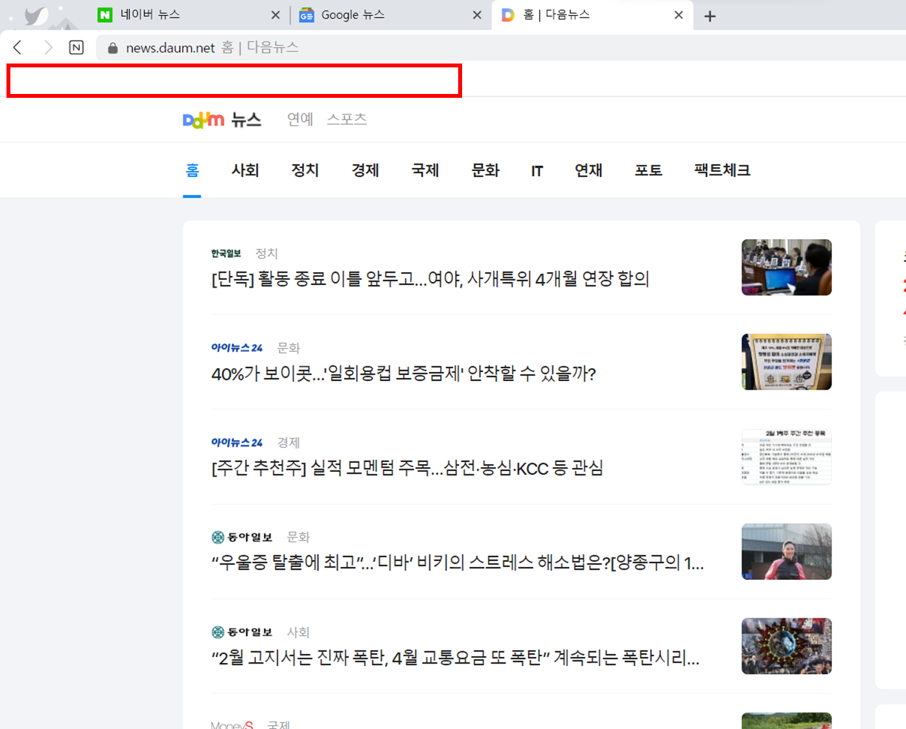
Task: Open a new tab with the plus button
Action: (710, 16)
